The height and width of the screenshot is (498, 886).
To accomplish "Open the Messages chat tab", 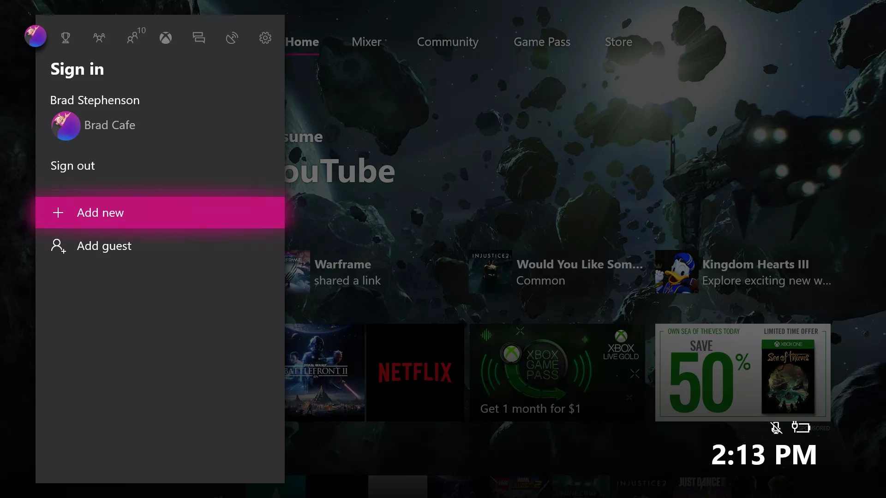I will 199,38.
